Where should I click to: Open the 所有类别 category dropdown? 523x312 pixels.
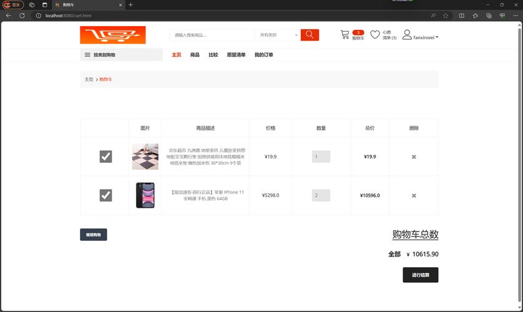[278, 35]
